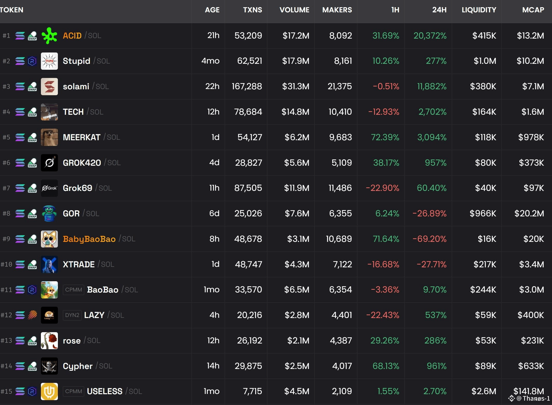Click the Solana chain icon in ACID row

20,36
